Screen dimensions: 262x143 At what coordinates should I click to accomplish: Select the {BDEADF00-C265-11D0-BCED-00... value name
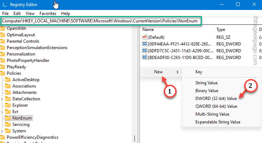coord(180,58)
